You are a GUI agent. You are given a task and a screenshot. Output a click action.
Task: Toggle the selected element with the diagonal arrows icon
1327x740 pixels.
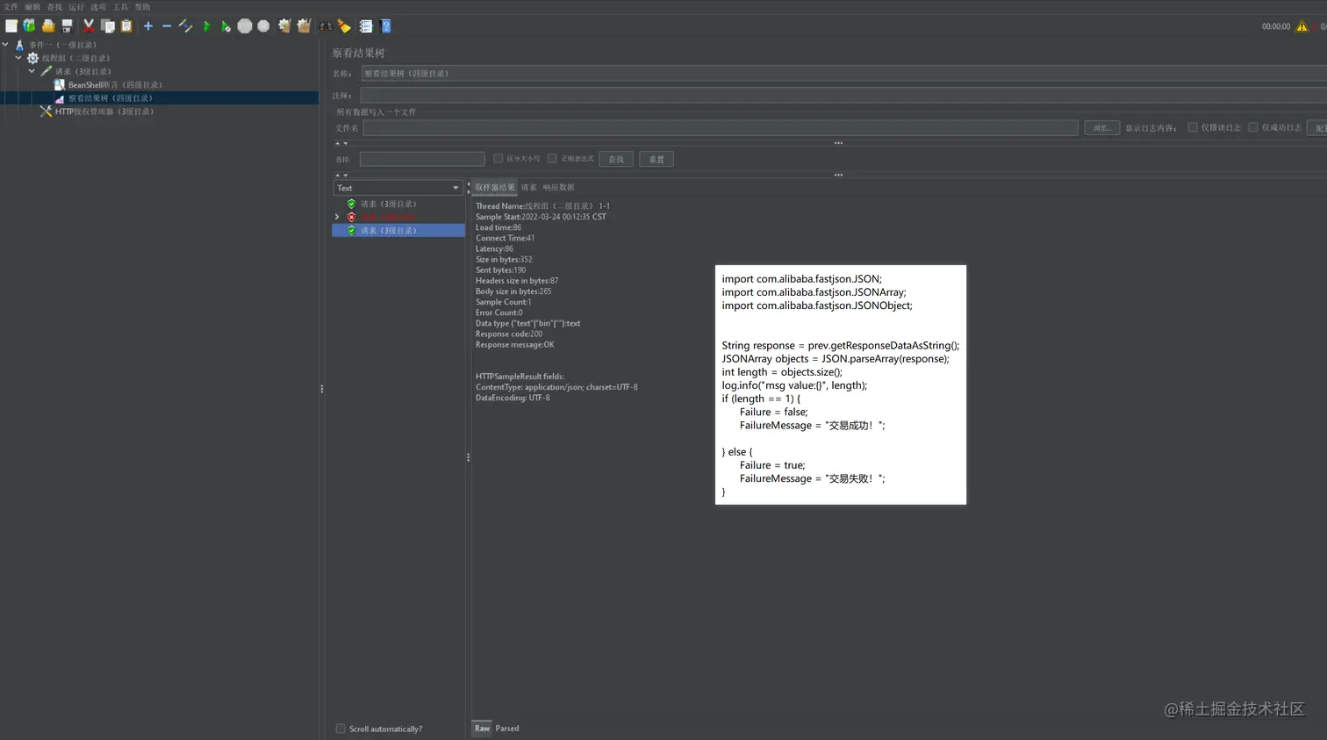tap(185, 26)
